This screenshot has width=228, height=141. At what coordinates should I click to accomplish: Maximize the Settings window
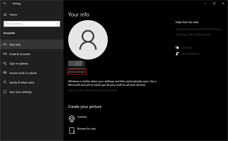[214, 4]
